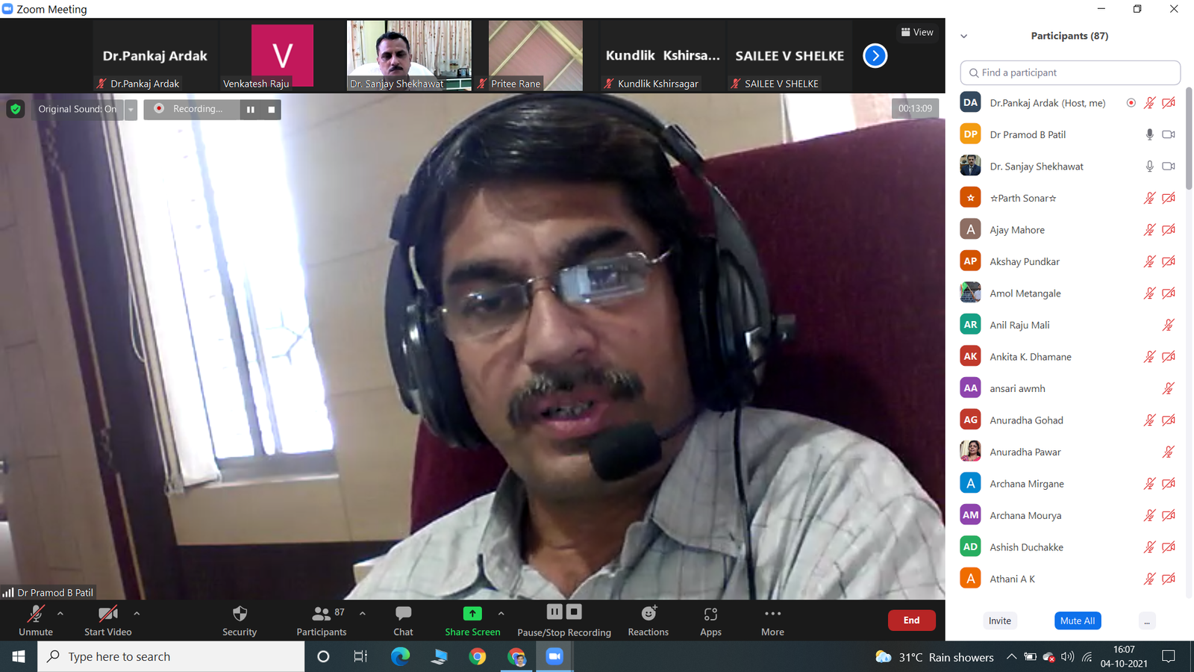Open the More options menu
The width and height of the screenshot is (1194, 672).
tap(772, 620)
